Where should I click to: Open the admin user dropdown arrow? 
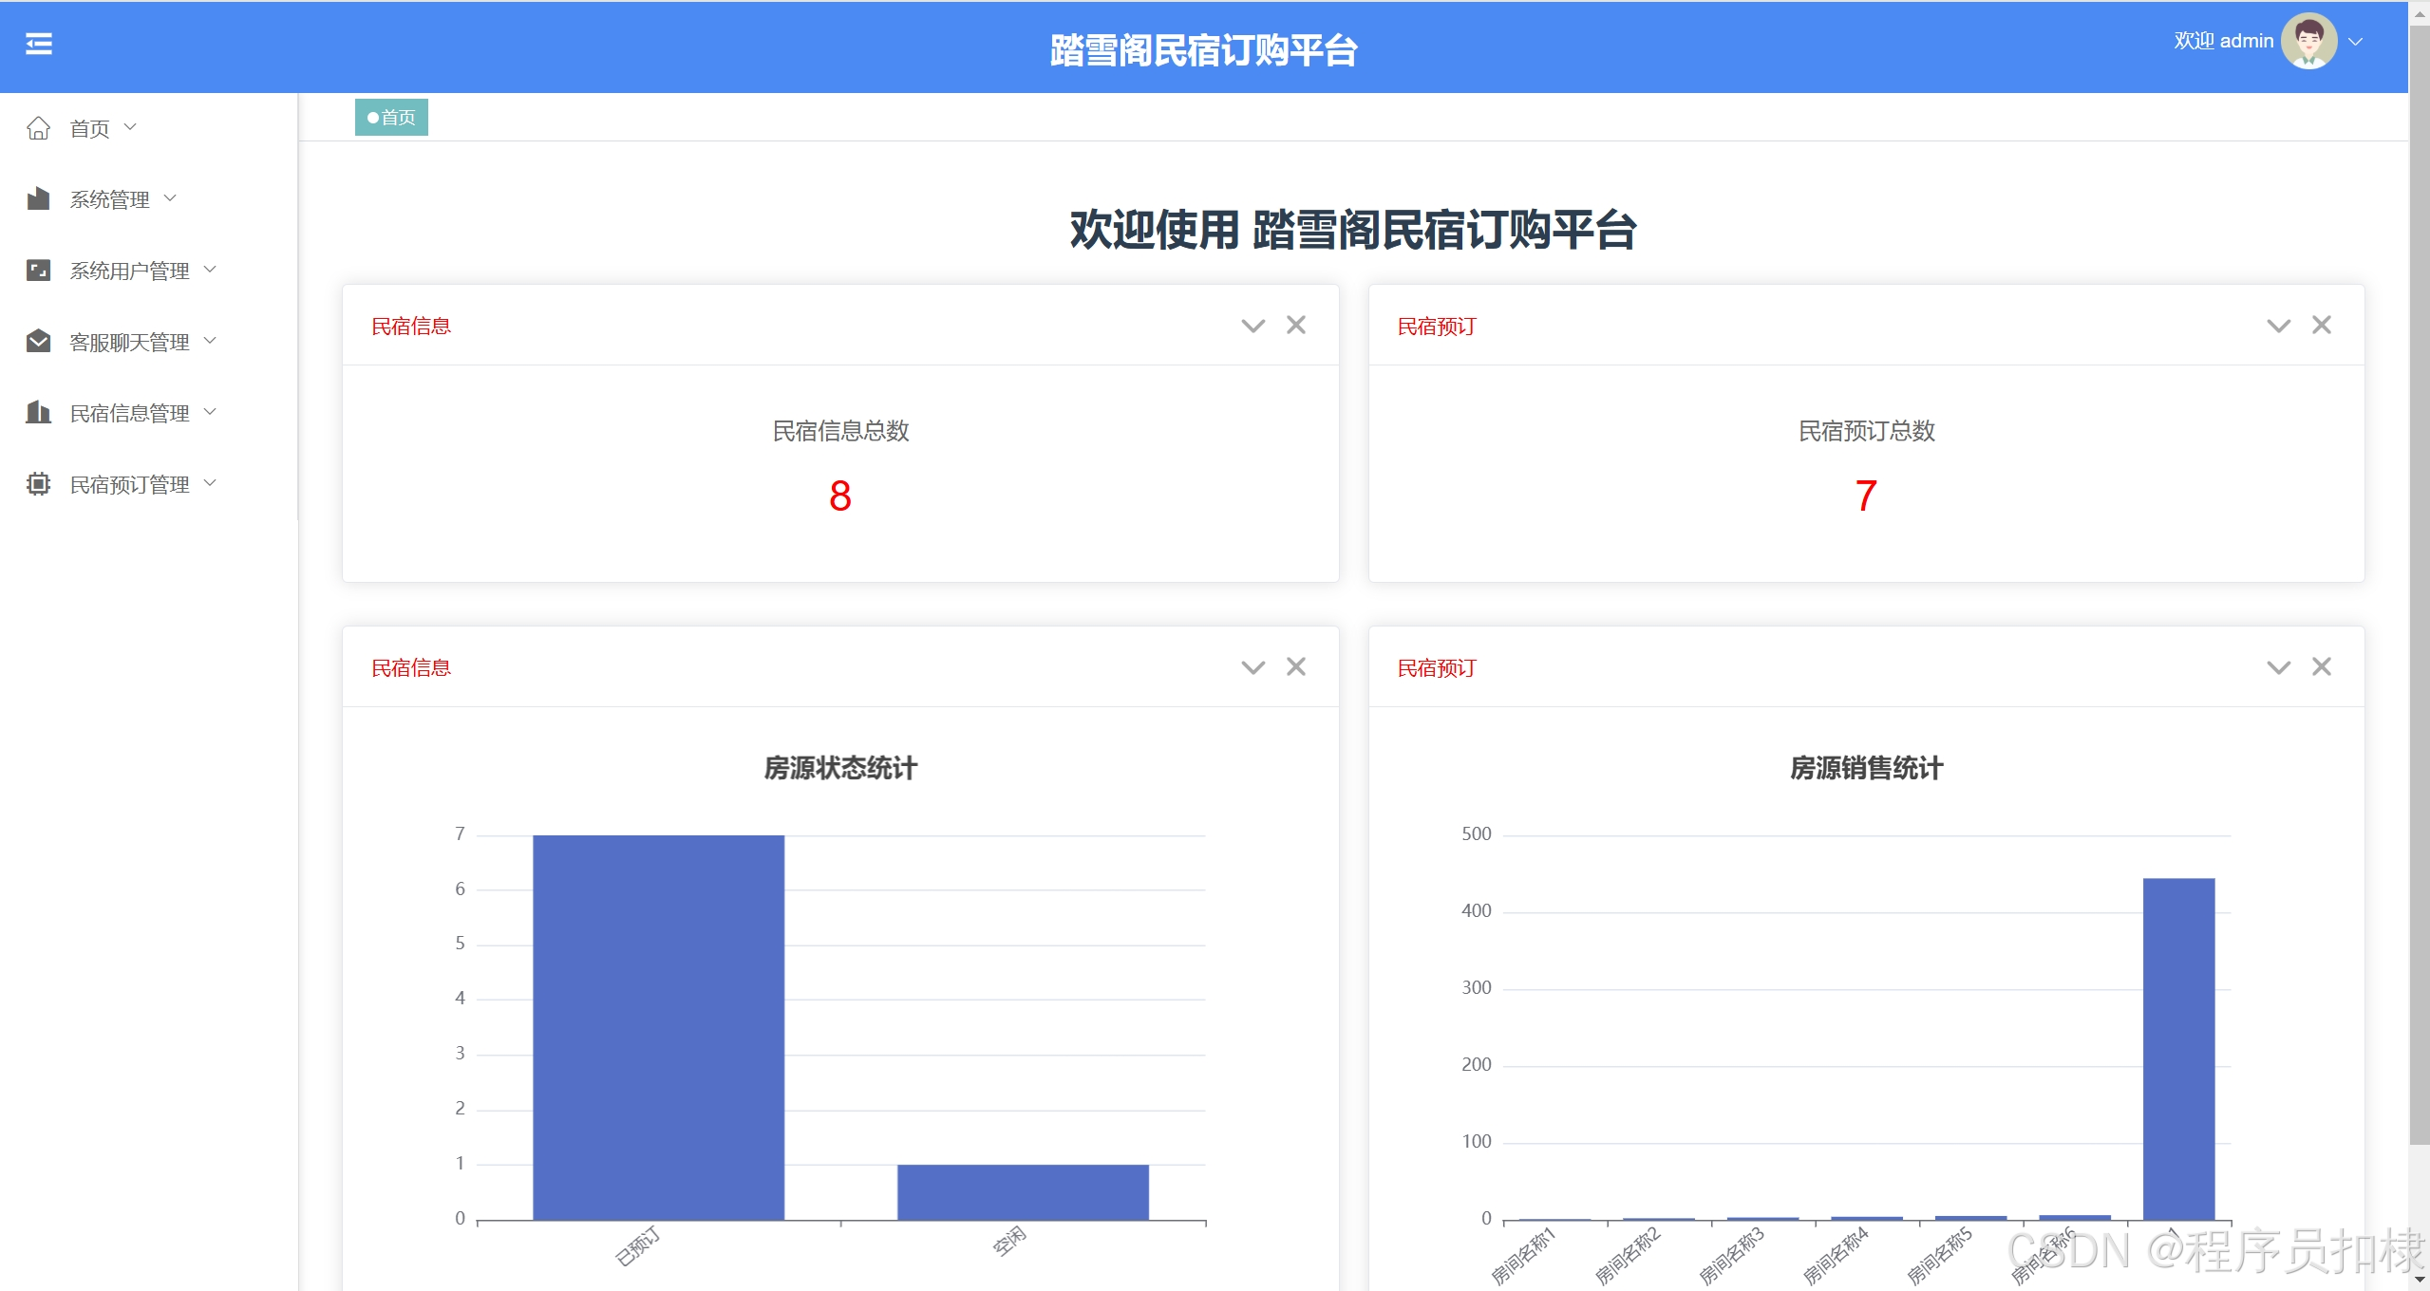tap(2356, 42)
